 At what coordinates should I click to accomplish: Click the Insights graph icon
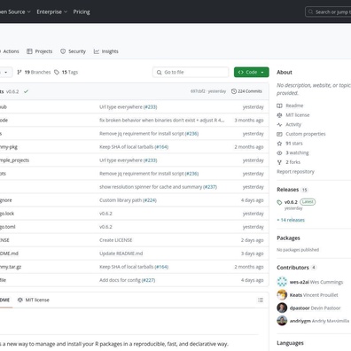click(x=97, y=51)
